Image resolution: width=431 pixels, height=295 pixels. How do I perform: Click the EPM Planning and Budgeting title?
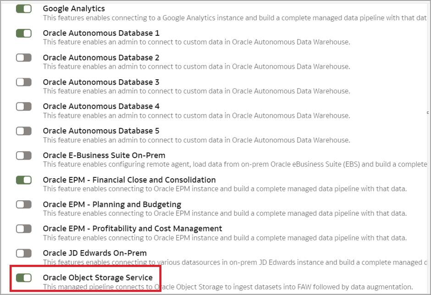(112, 204)
